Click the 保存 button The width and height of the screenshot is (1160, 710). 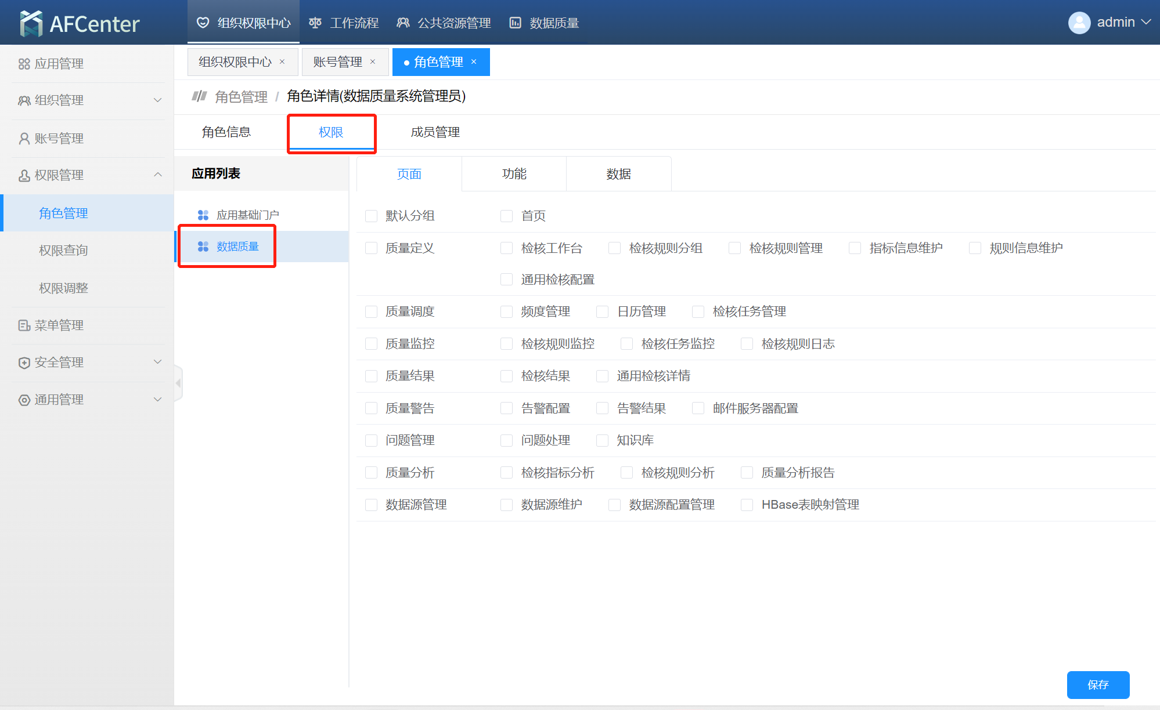[x=1097, y=685]
